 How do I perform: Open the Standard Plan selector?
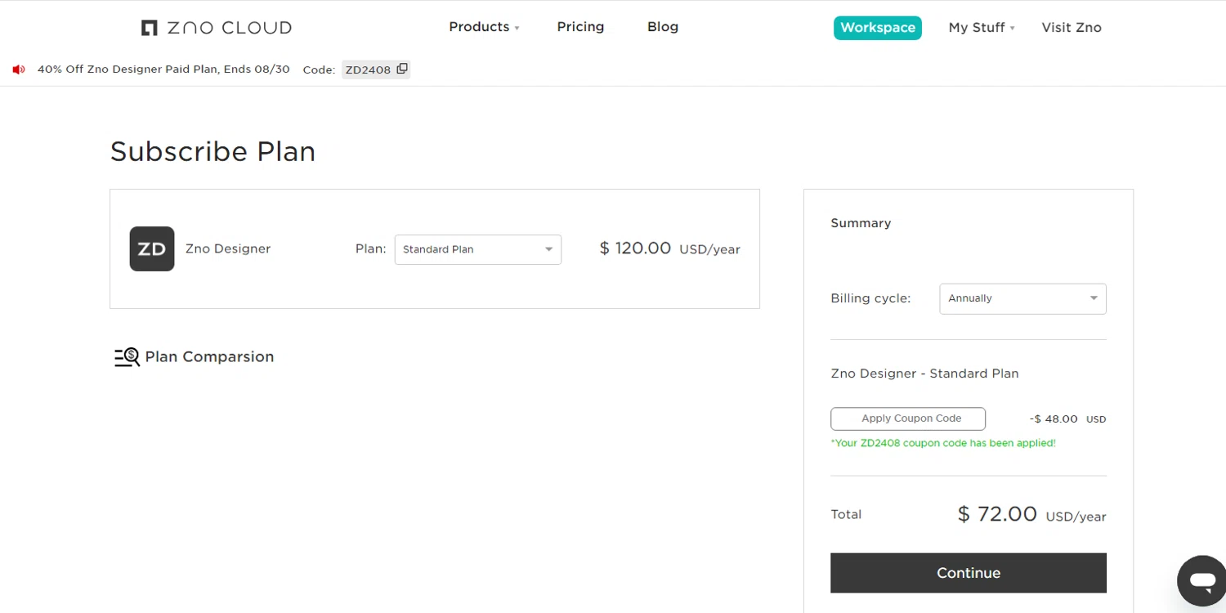(x=478, y=249)
